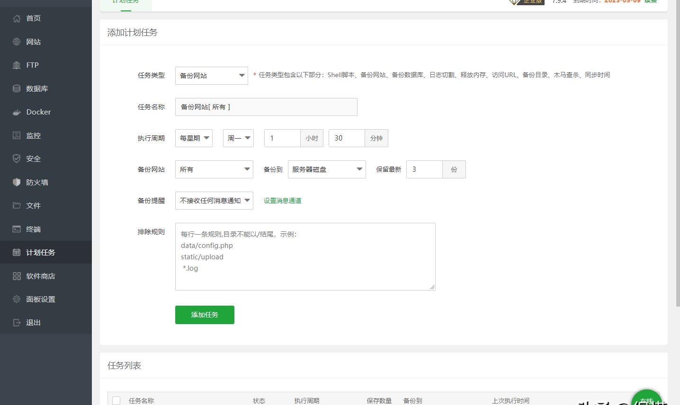The height and width of the screenshot is (405, 680).
Task: Click the 上次执行时间 column header
Action: [x=510, y=401]
